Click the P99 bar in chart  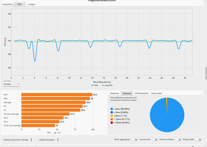pyautogui.click(x=57, y=95)
